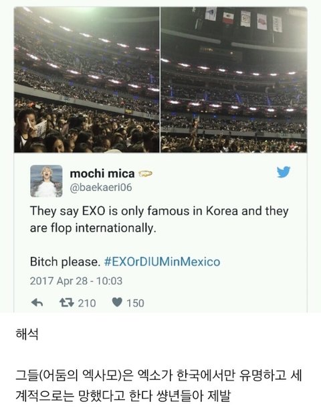Click the Korean translation paragraph
321x412 pixels.
158,386
